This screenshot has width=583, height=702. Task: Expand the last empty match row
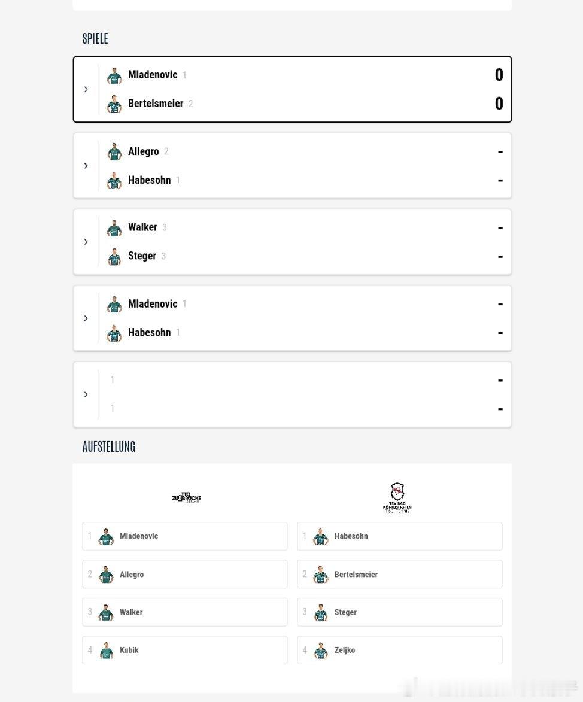[86, 394]
